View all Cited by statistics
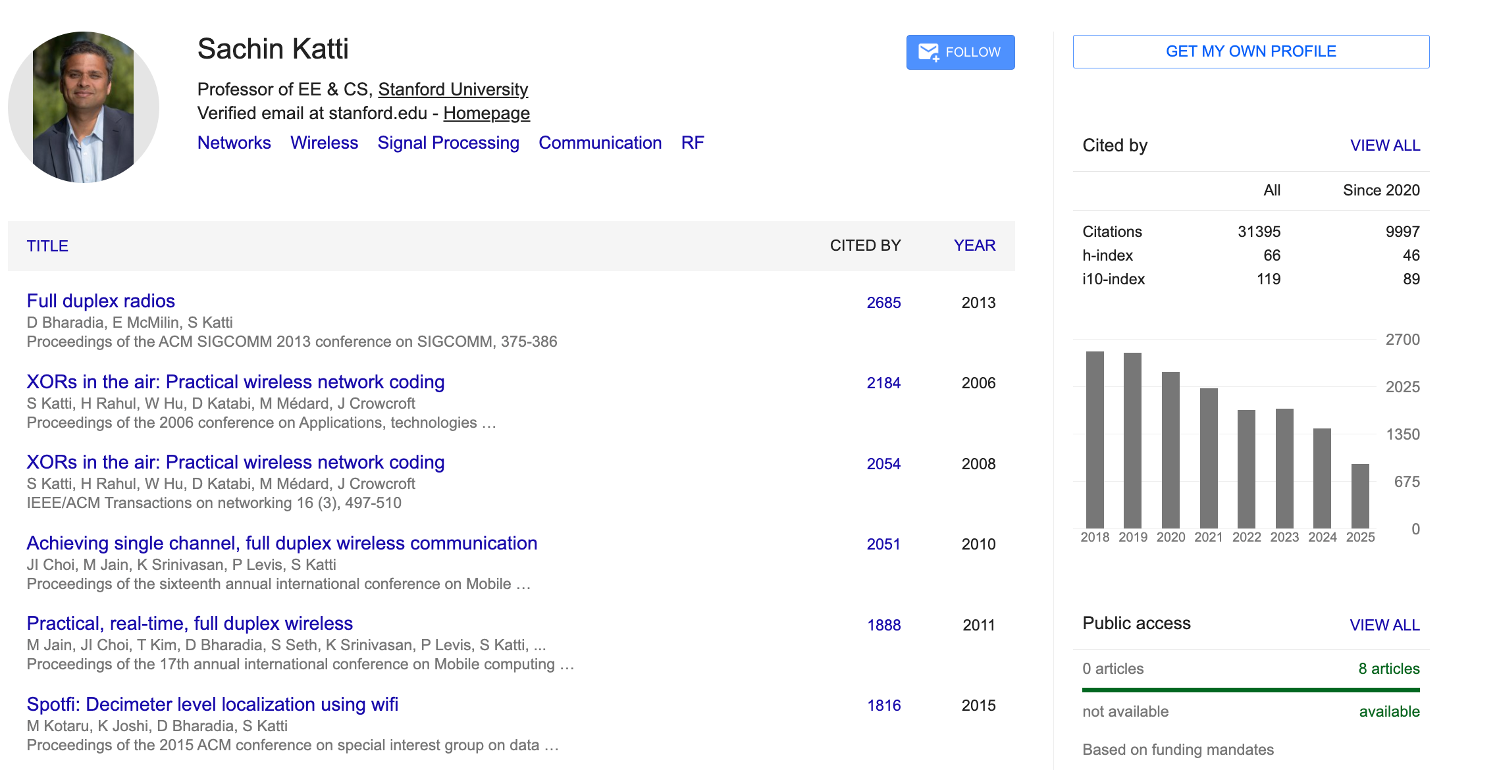Viewport: 1497px width, 770px height. [x=1384, y=145]
